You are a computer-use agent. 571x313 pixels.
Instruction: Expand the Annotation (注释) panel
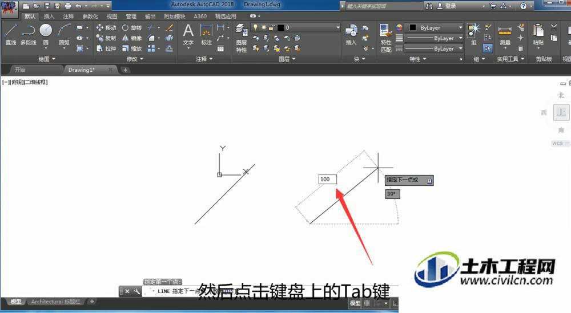click(x=204, y=59)
